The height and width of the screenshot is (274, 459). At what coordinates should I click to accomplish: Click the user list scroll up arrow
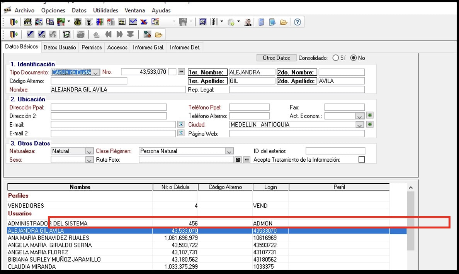pos(410,188)
